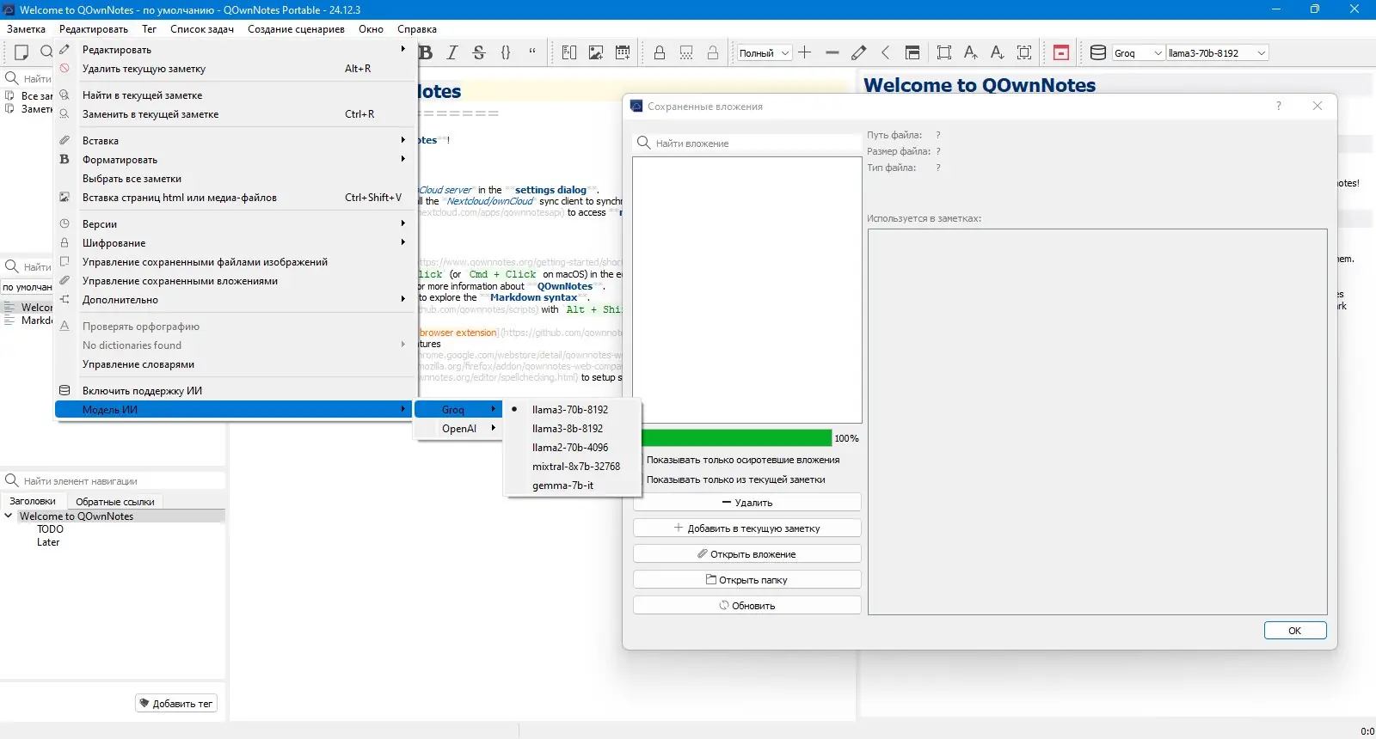
Task: Click the OK button in the attachments dialog
Action: click(x=1294, y=631)
